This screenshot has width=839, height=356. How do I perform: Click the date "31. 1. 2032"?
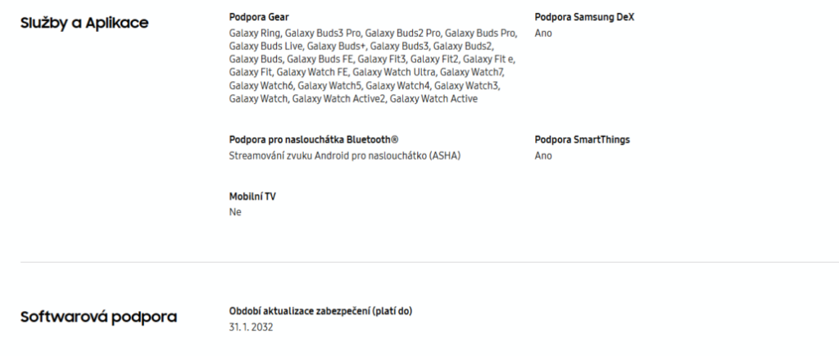click(252, 327)
